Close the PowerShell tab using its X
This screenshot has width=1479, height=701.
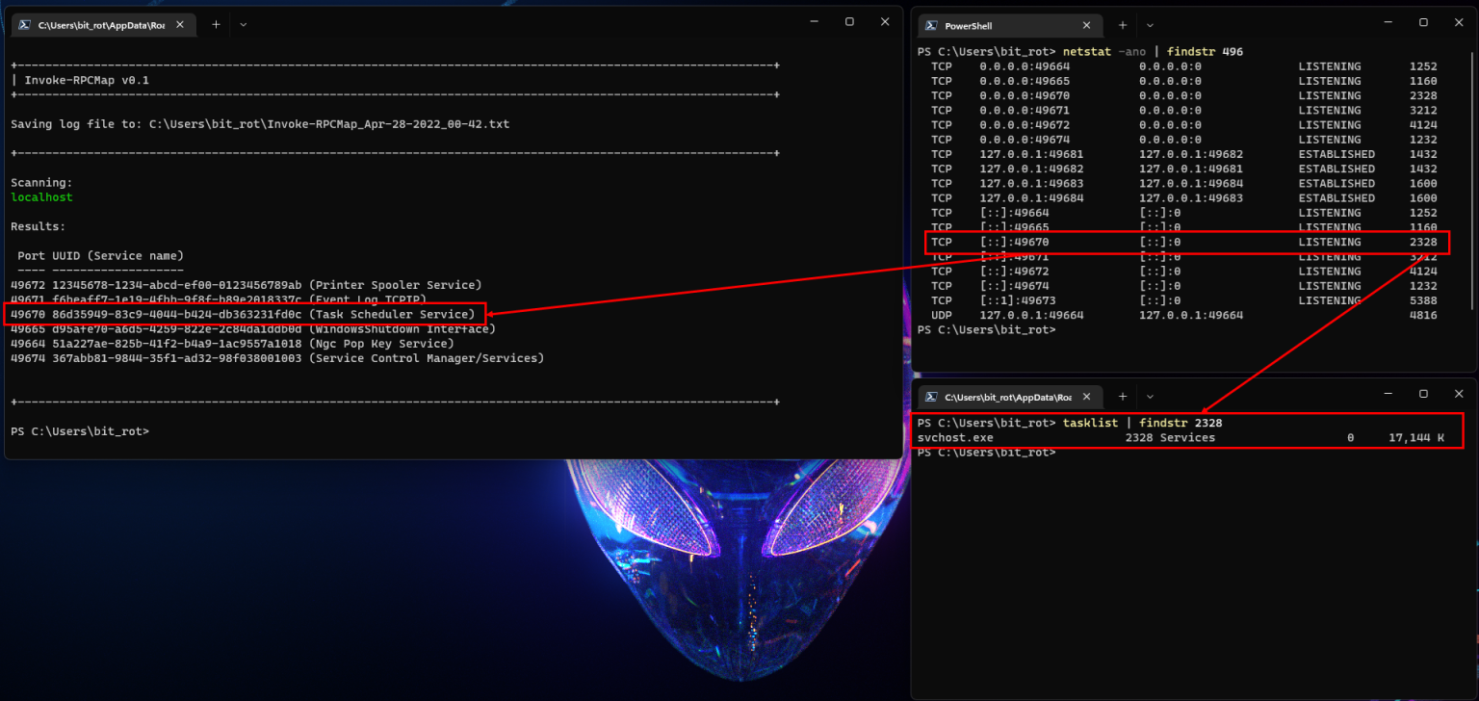[x=1087, y=25]
